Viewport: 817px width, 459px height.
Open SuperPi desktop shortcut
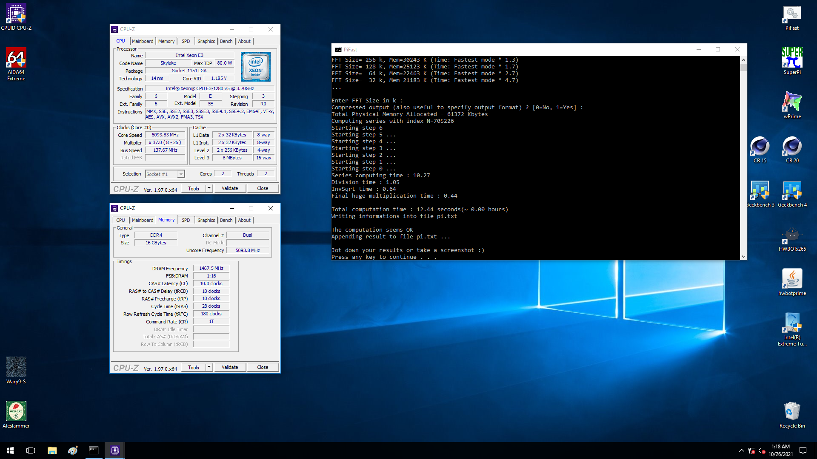pyautogui.click(x=792, y=61)
